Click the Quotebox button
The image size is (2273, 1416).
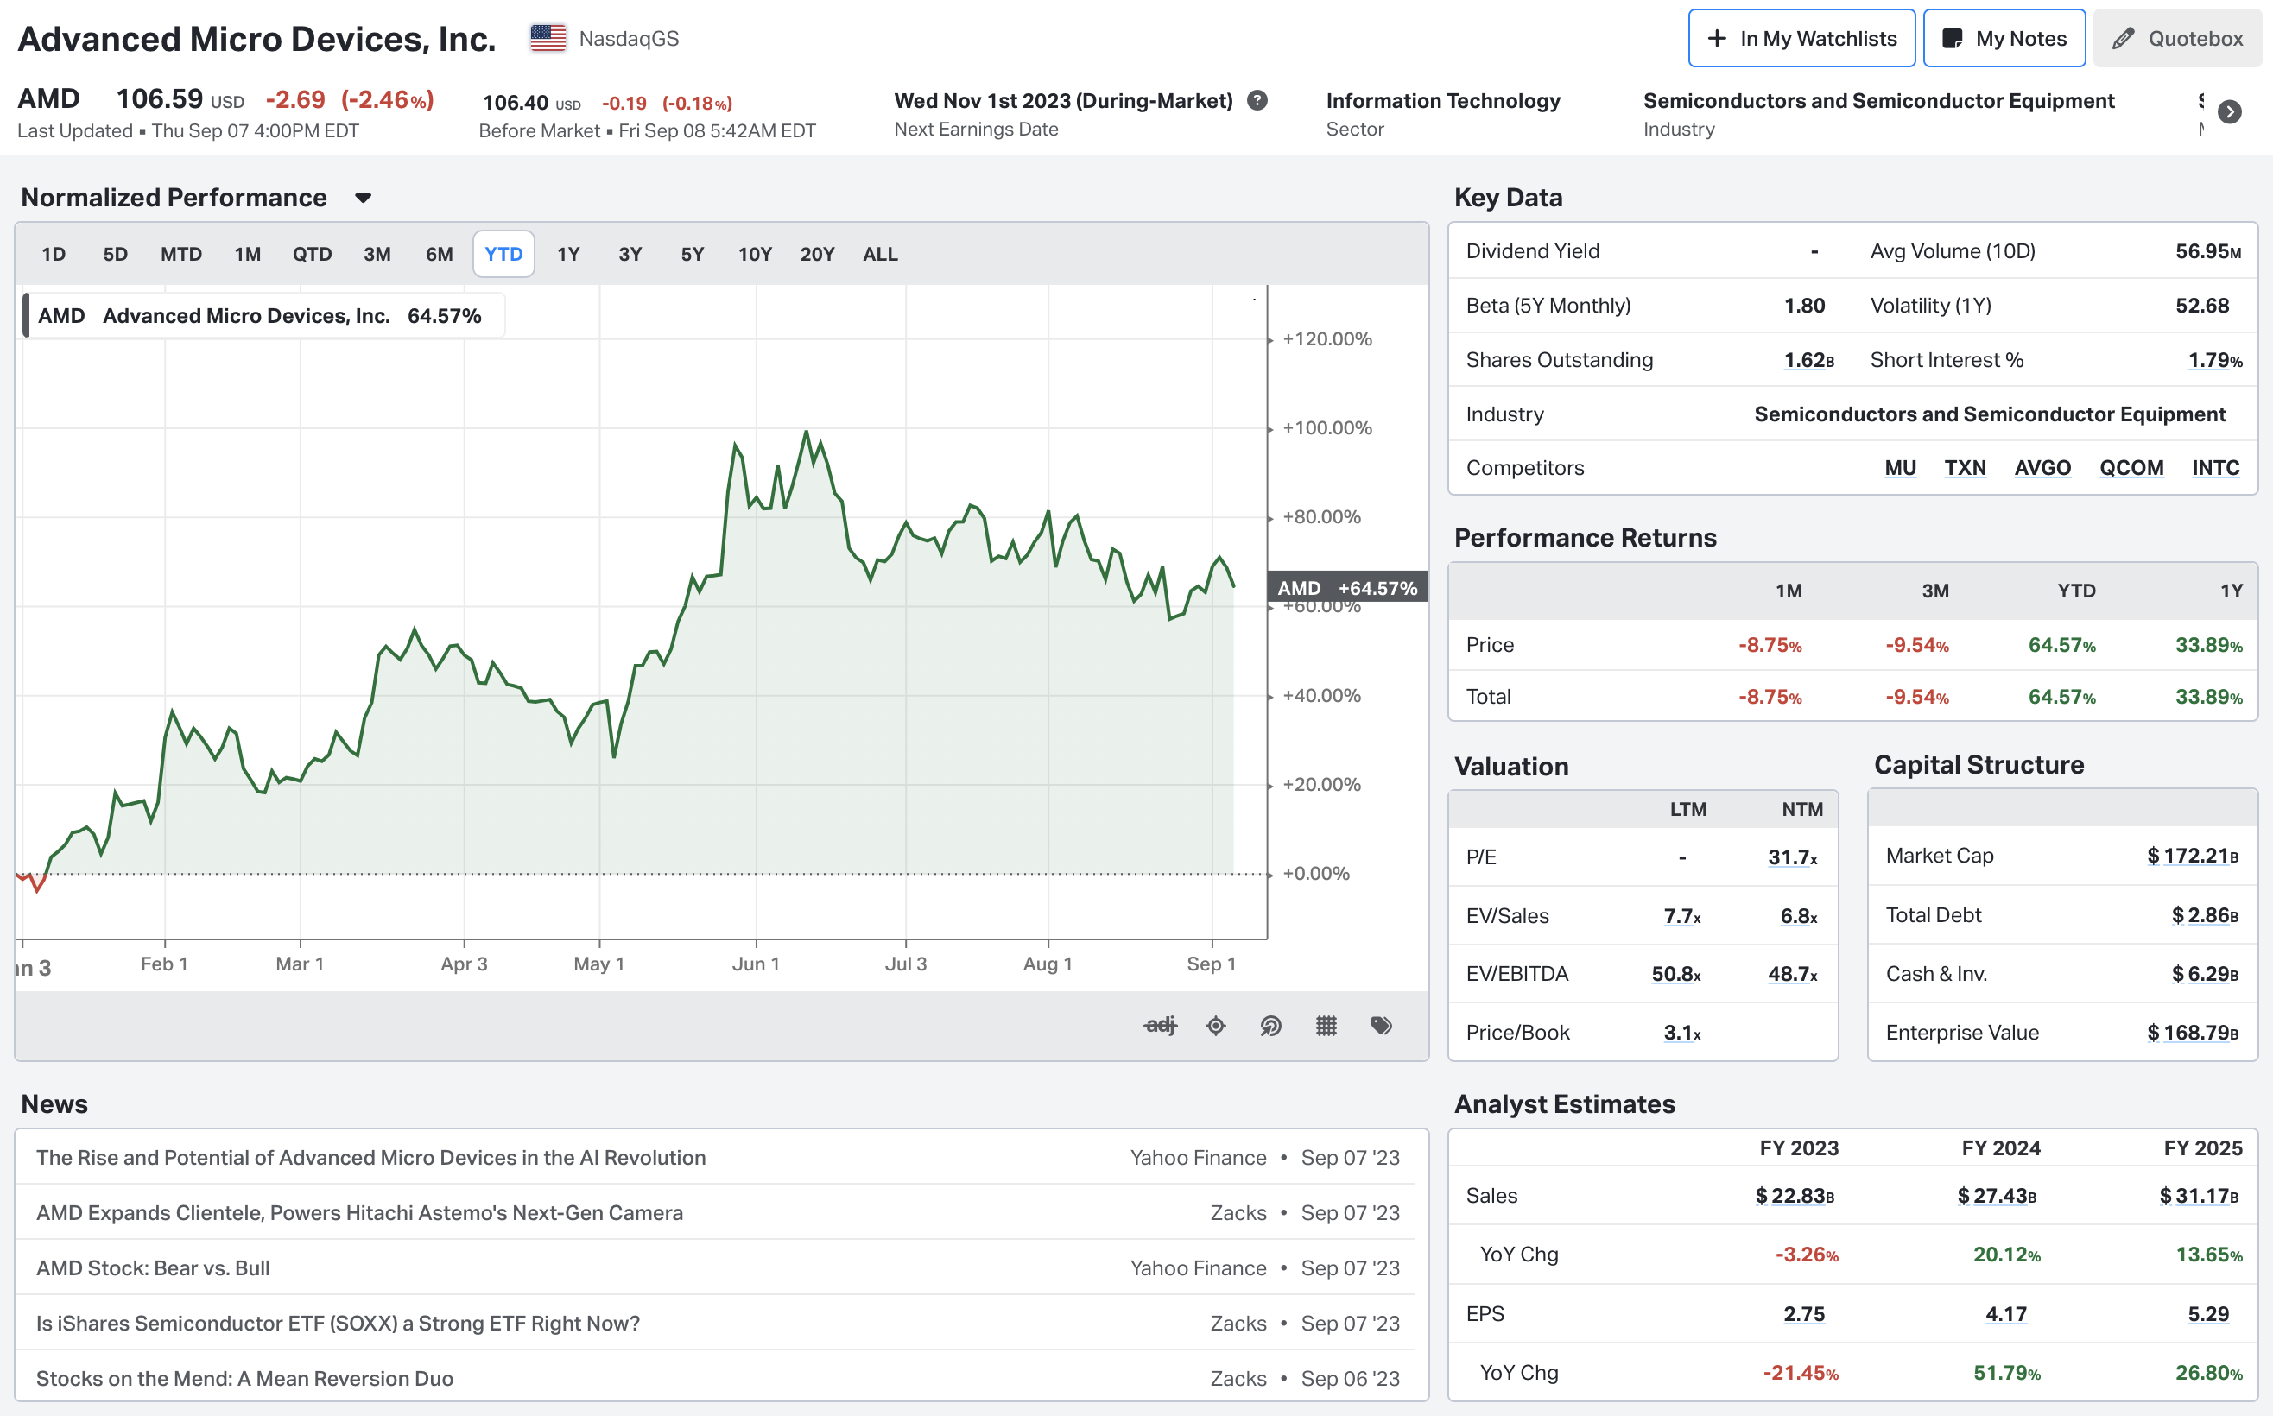[2177, 38]
